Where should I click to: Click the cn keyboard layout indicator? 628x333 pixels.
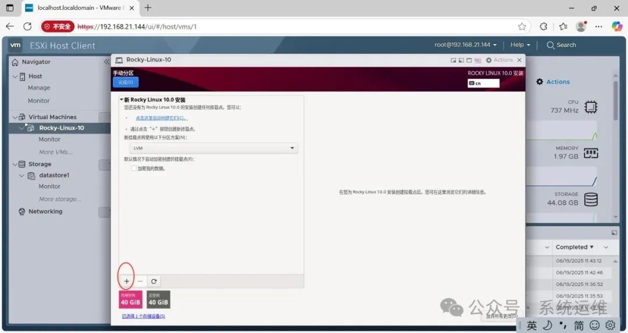483,83
